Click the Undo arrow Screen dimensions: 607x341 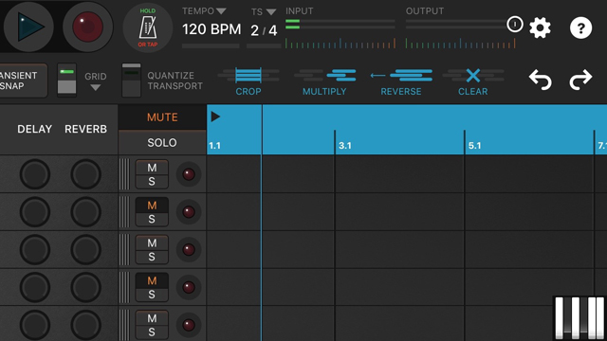click(540, 80)
